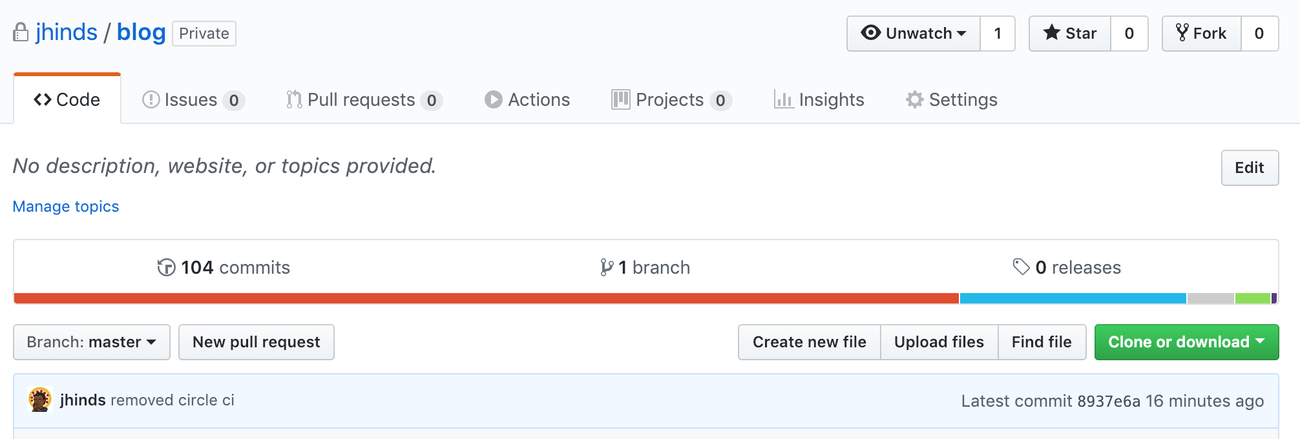The width and height of the screenshot is (1300, 439).
Task: Open the Clone or download dropdown
Action: (1186, 342)
